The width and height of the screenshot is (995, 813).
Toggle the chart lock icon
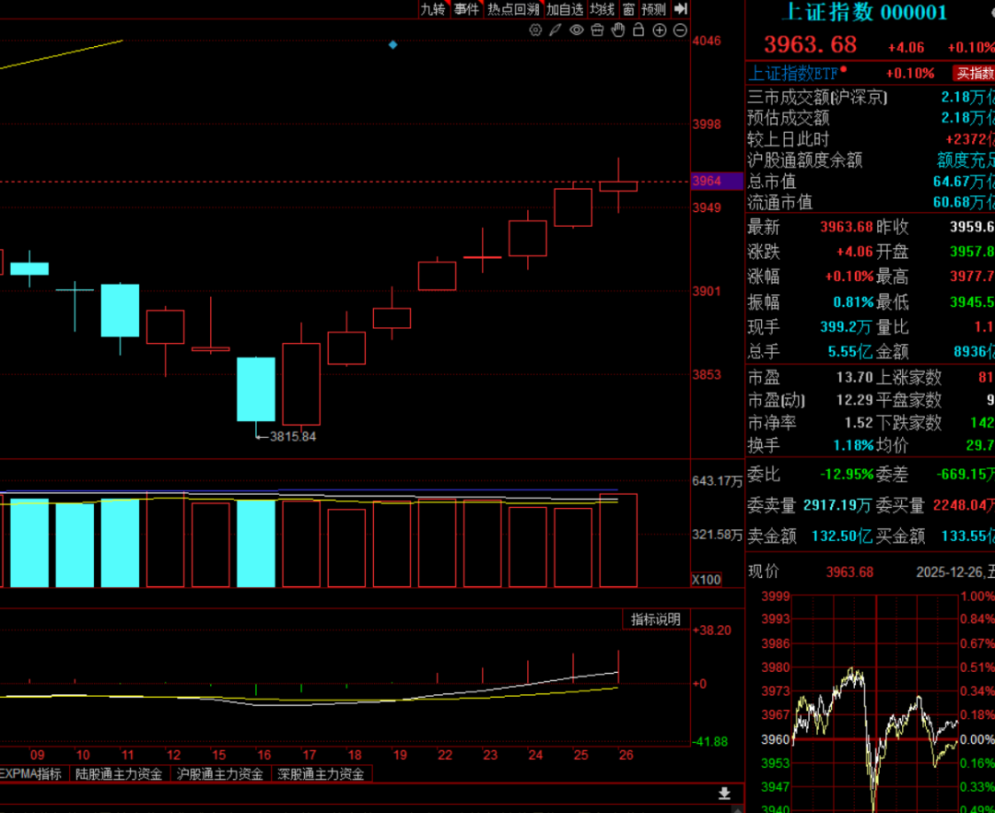click(x=639, y=30)
